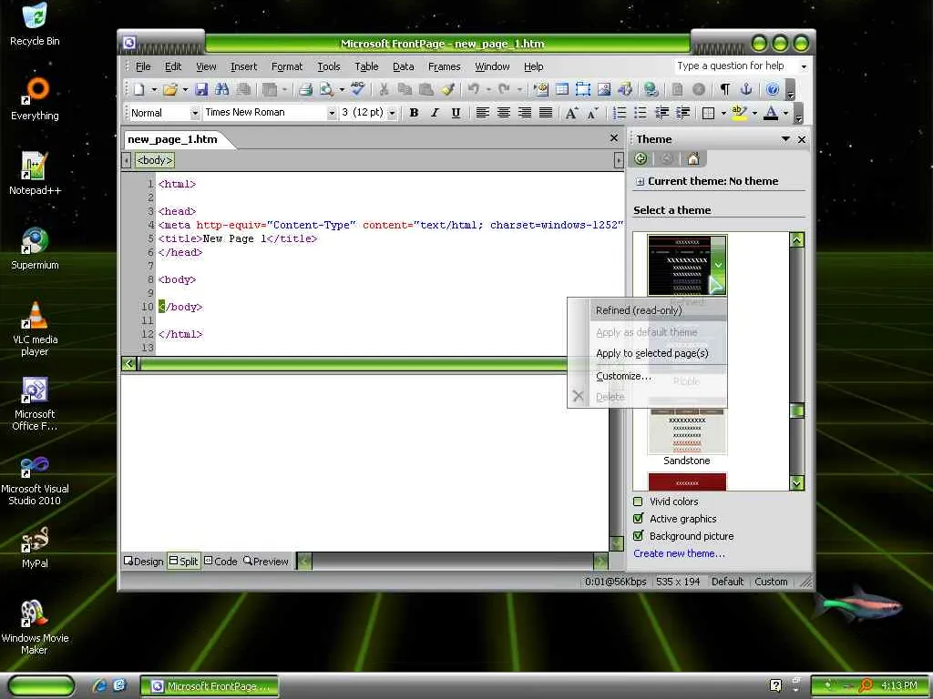Apply numbered list formatting

620,112
